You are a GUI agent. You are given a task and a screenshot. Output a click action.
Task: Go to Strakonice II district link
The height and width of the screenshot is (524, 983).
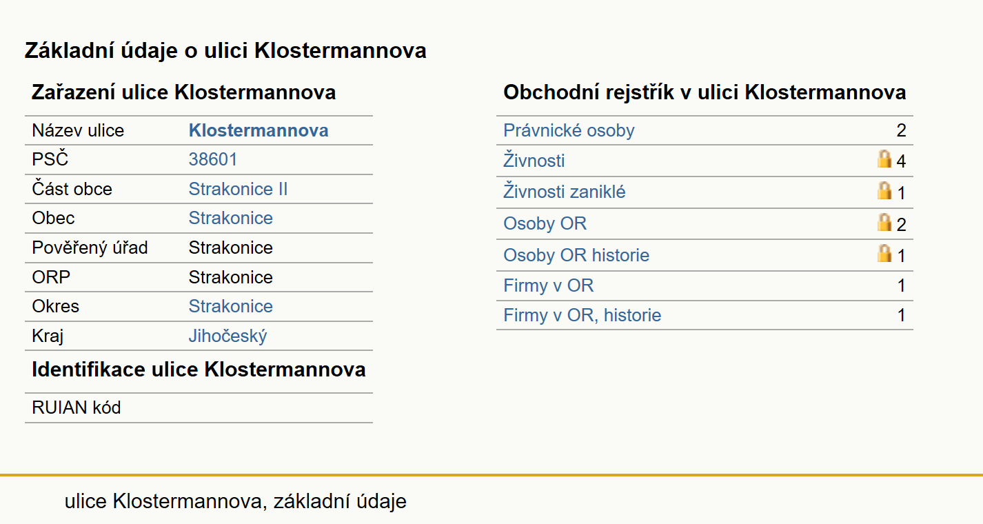pos(239,189)
